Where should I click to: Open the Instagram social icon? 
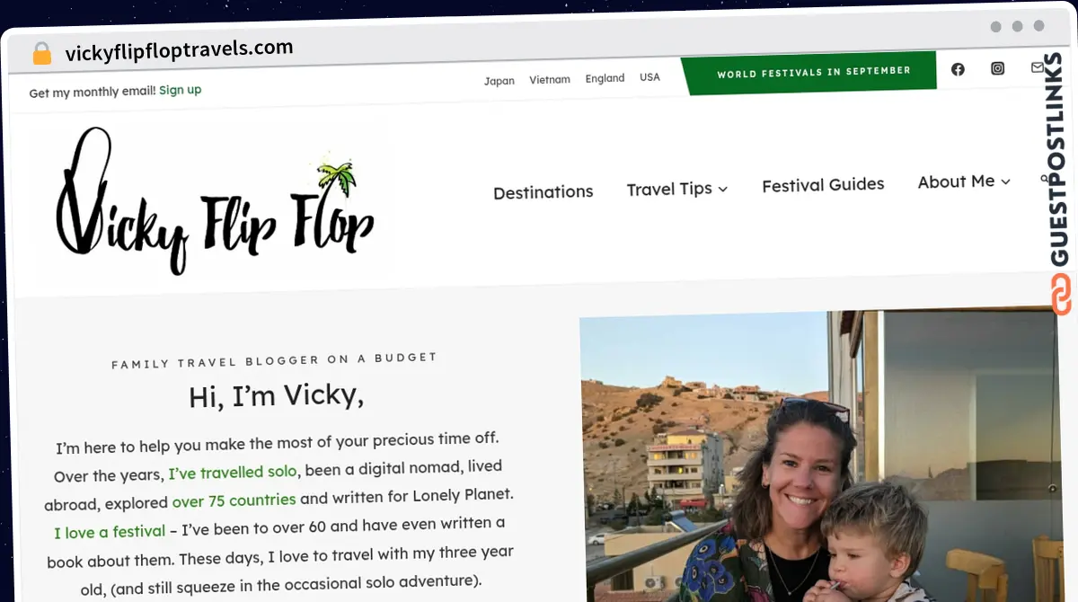click(x=997, y=68)
